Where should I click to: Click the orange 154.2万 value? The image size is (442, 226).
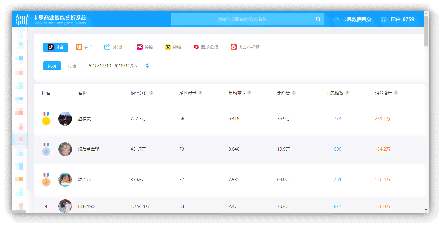tap(383, 149)
